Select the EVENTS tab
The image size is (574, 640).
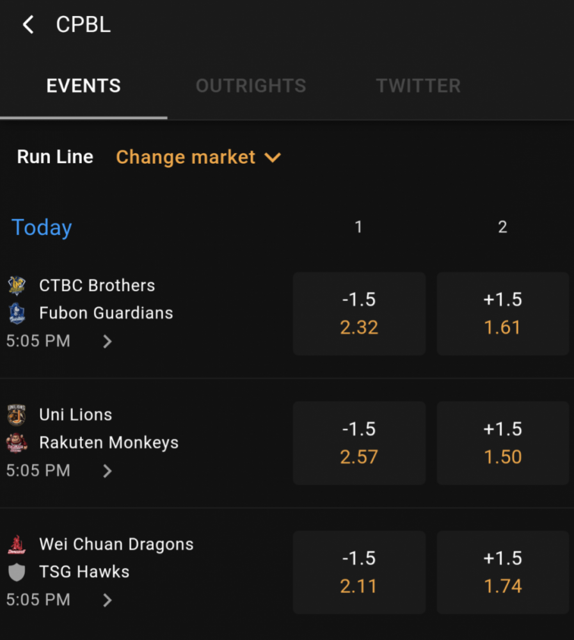pyautogui.click(x=84, y=86)
